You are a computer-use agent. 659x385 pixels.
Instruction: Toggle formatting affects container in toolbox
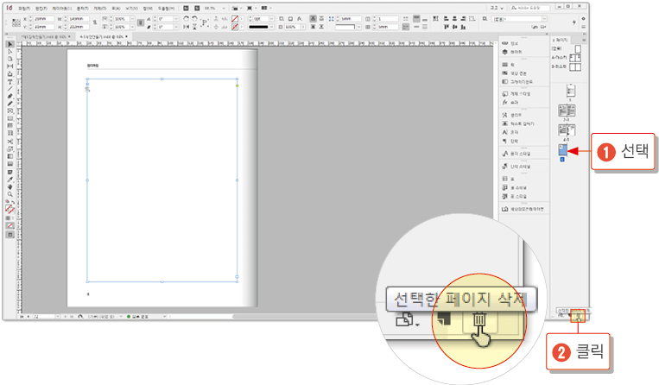tap(8, 218)
